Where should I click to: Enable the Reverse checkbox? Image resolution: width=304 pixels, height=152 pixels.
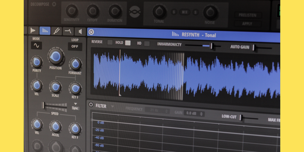pyautogui.click(x=110, y=43)
